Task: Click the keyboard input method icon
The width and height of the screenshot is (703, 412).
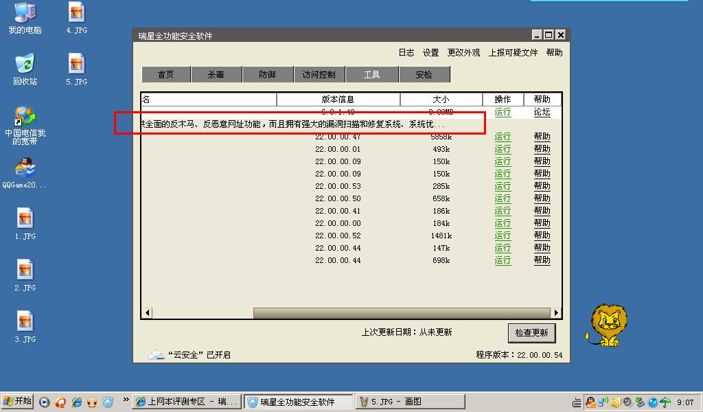Action: point(577,402)
